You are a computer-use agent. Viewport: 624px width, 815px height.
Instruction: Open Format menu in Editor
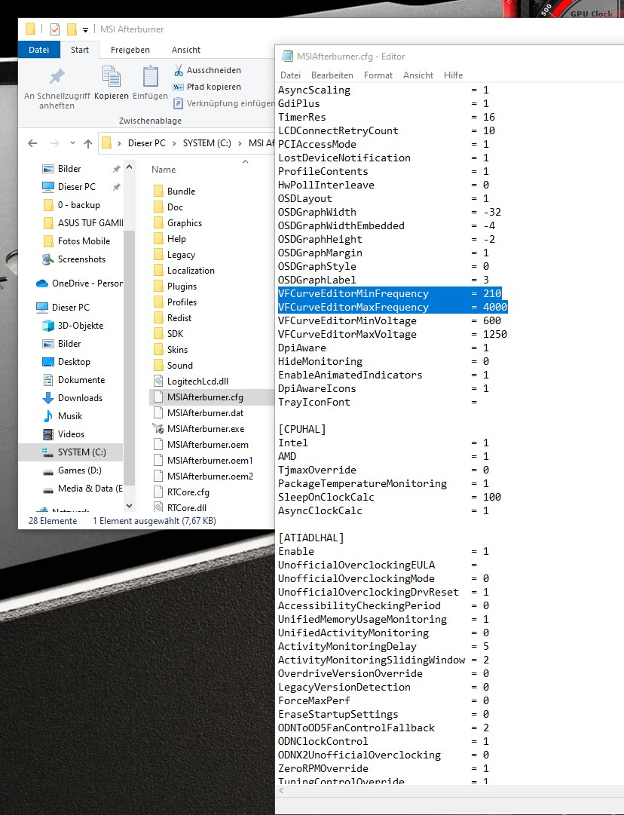pyautogui.click(x=378, y=75)
